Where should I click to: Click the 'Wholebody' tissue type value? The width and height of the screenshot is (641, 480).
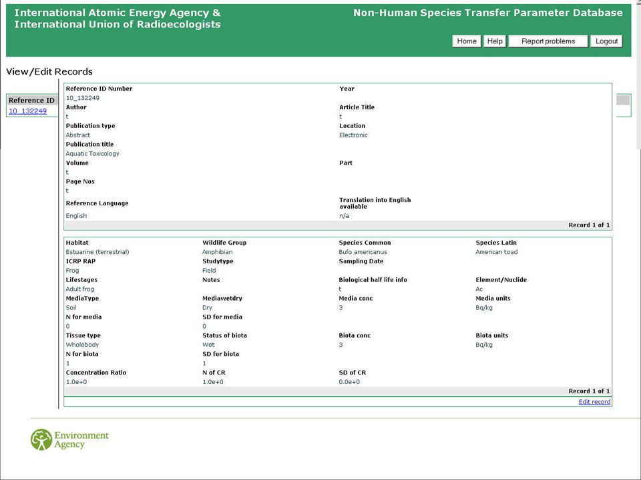(82, 345)
